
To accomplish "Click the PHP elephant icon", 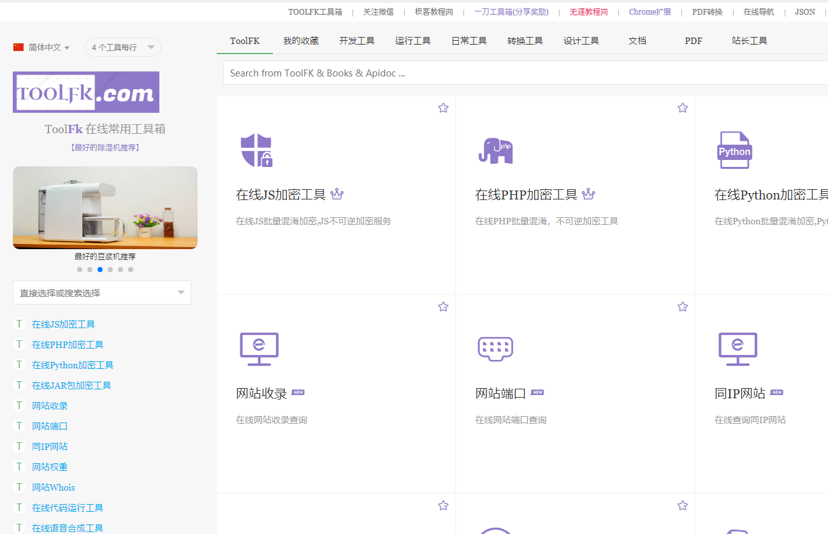I will pos(495,150).
